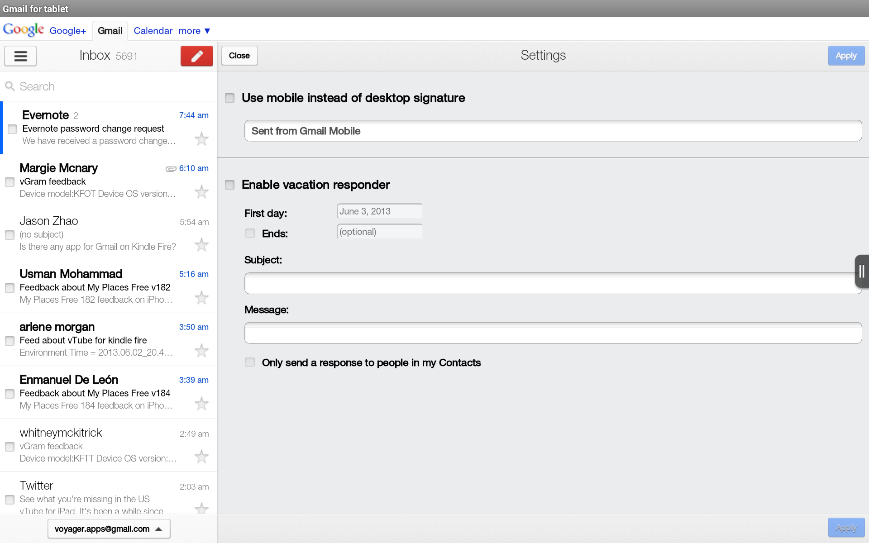Click the search magnifier icon
Viewport: 869px width, 543px height.
(x=10, y=86)
